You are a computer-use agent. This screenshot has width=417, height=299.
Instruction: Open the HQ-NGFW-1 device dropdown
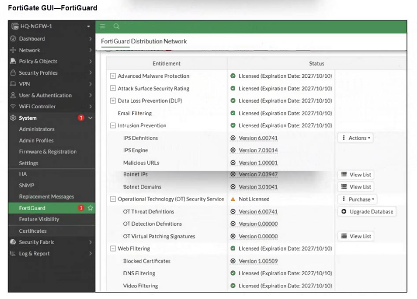click(x=88, y=26)
